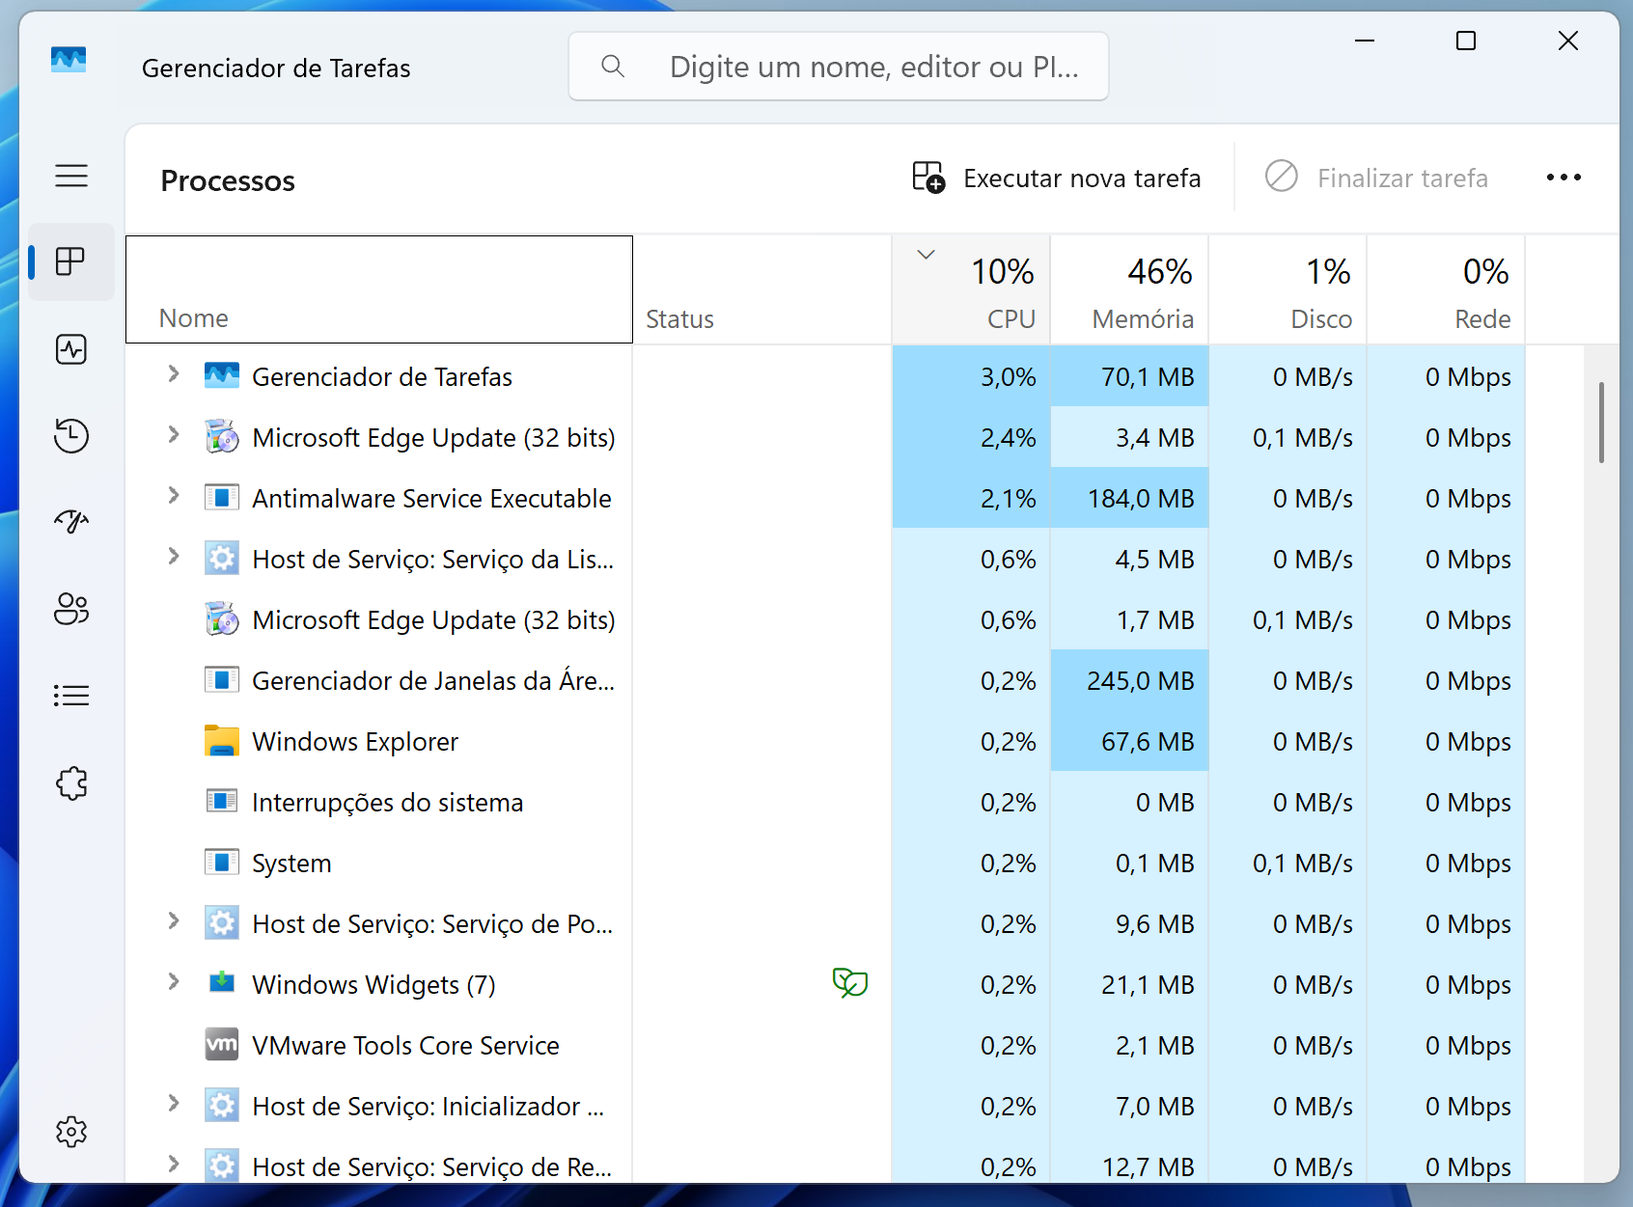This screenshot has width=1633, height=1207.
Task: Expand Host de Serviço: Serviço da Lis...
Action: [174, 557]
